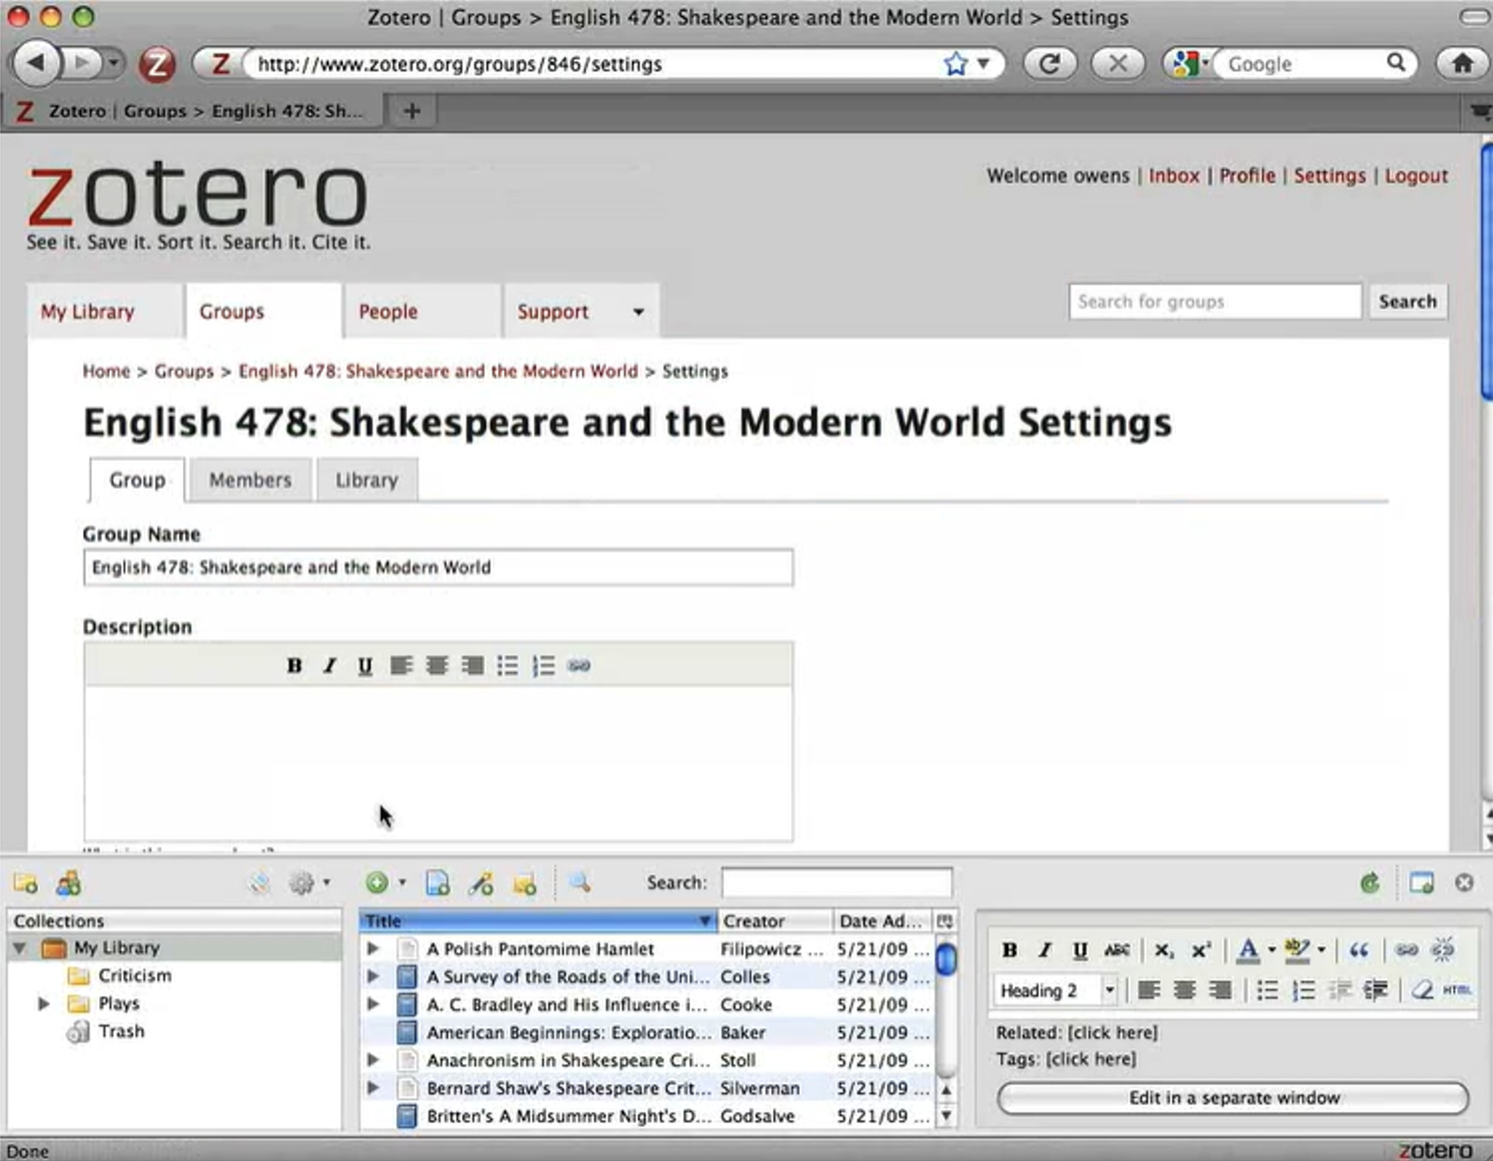This screenshot has width=1493, height=1161.
Task: Click the Logout link
Action: point(1415,176)
